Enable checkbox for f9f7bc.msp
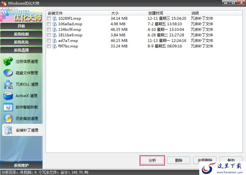Viewport: 246px width, 175px height. tap(49, 46)
